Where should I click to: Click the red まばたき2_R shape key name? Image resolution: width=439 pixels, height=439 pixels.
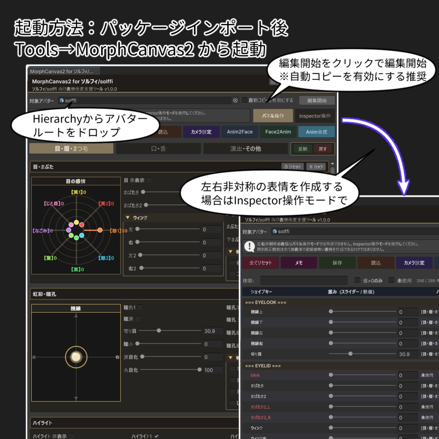(261, 418)
